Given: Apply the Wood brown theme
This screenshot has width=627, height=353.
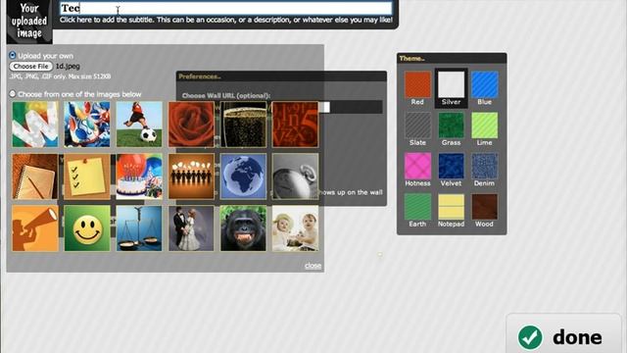Looking at the screenshot, I should [x=484, y=207].
